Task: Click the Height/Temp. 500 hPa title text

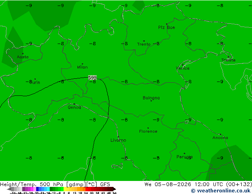Action: pyautogui.click(x=31, y=184)
